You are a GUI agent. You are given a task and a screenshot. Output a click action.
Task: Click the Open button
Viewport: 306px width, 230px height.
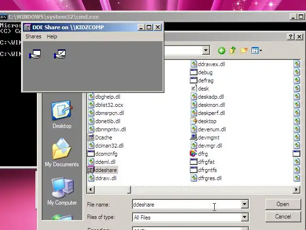pos(283,204)
